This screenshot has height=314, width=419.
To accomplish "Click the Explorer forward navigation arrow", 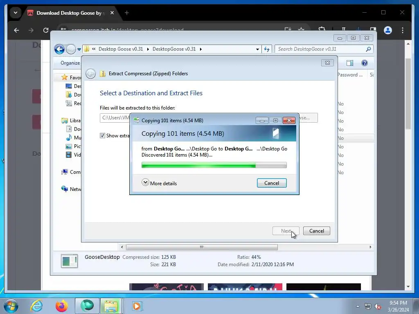I will pyautogui.click(x=71, y=49).
